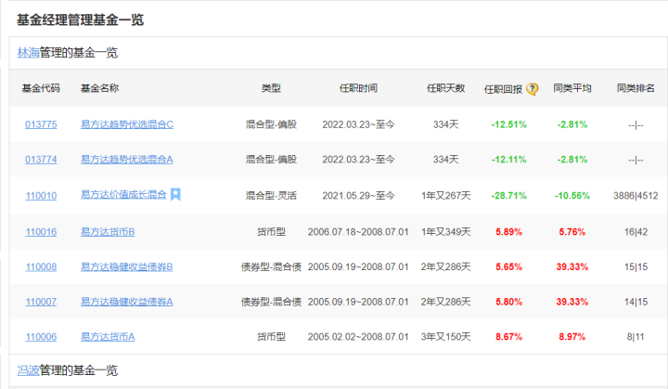Screen dimensions: 668x389
Task: Click the 5.80% return value
Action: (x=508, y=302)
